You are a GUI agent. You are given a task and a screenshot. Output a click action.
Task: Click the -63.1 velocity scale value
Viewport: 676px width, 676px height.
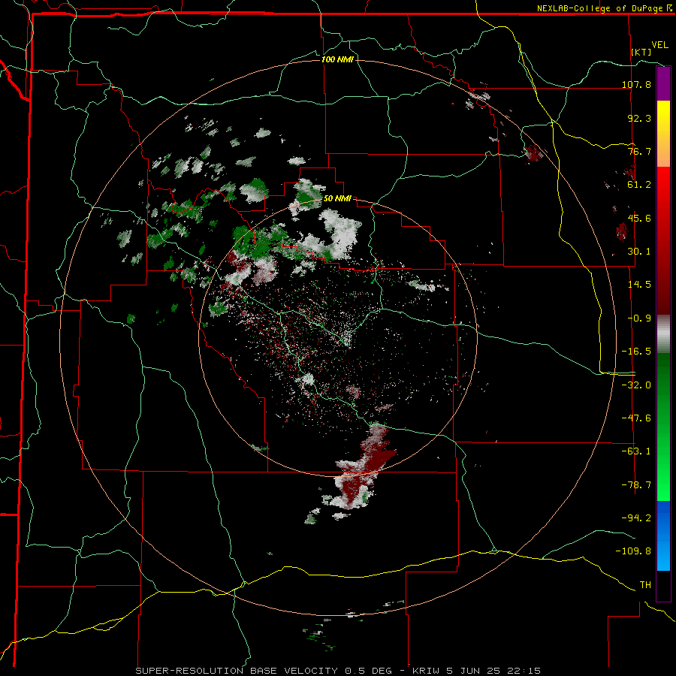click(x=636, y=451)
